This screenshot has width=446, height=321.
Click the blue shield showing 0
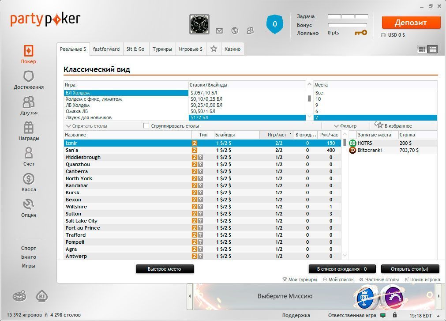pos(275,24)
